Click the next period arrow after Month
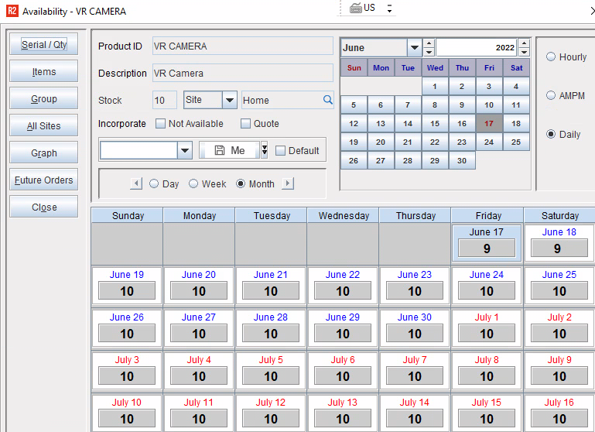Screen dimensions: 595x432 tap(288, 183)
